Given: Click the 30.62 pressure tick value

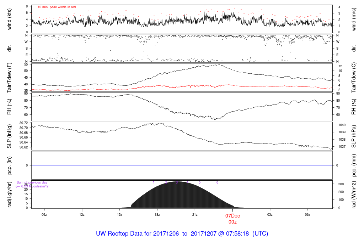Looking at the screenshot, I should click(24, 147).
